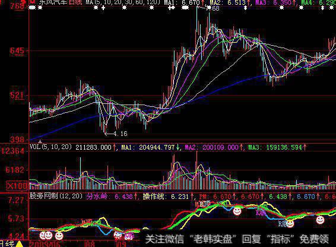
Task: Click the 7.68 high price annotation
Action: (x=213, y=8)
